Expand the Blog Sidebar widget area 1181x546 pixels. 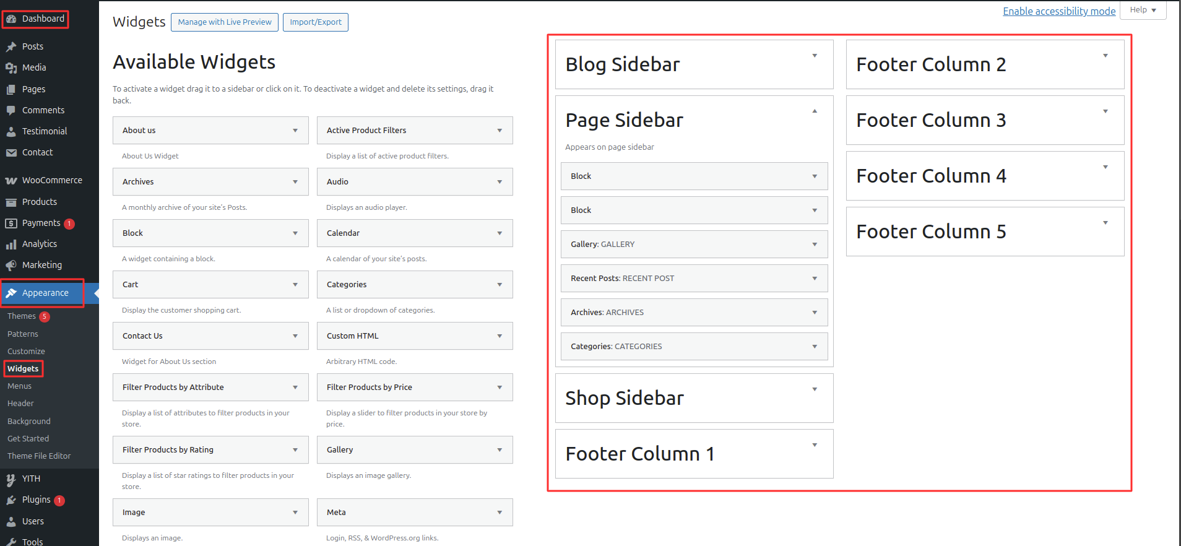coord(815,56)
